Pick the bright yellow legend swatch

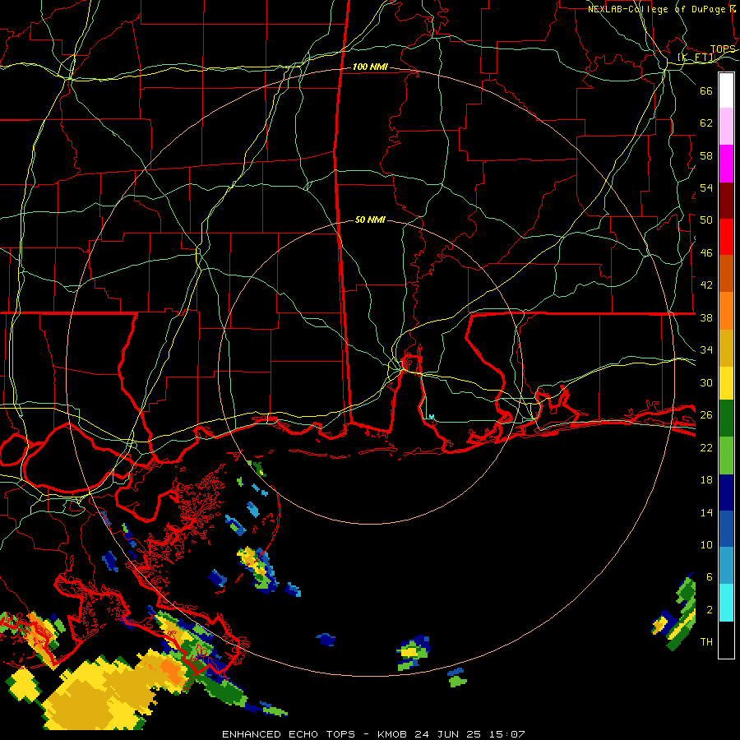(x=726, y=383)
